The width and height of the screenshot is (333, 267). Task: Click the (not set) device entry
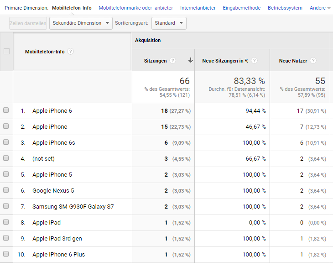pos(43,159)
